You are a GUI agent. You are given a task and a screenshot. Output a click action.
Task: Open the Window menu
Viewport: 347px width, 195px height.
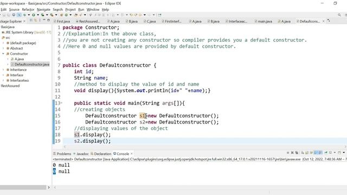[x=93, y=10]
